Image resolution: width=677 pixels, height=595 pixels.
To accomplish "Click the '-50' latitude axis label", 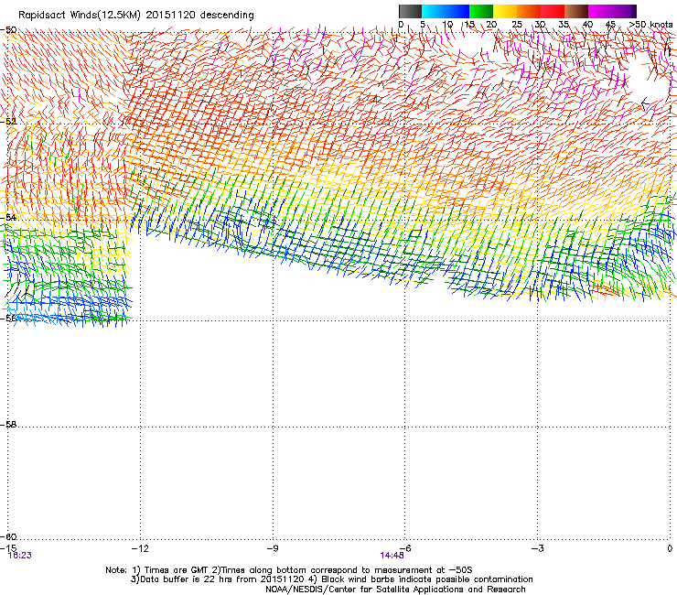I will [x=8, y=30].
